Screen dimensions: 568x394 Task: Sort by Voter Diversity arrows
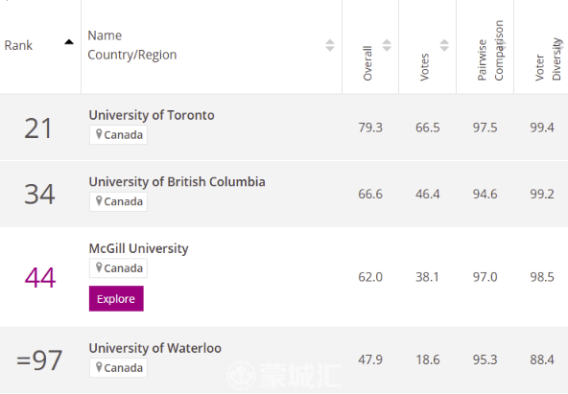(x=559, y=45)
